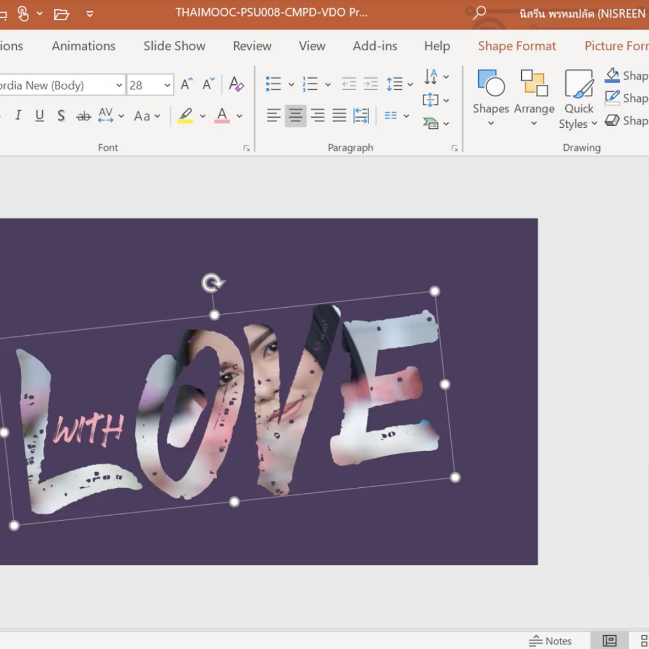This screenshot has height=649, width=649.
Task: Click the Open folder icon in title bar
Action: tap(61, 14)
